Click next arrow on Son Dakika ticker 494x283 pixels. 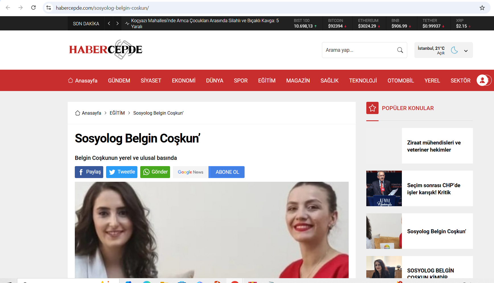click(117, 23)
